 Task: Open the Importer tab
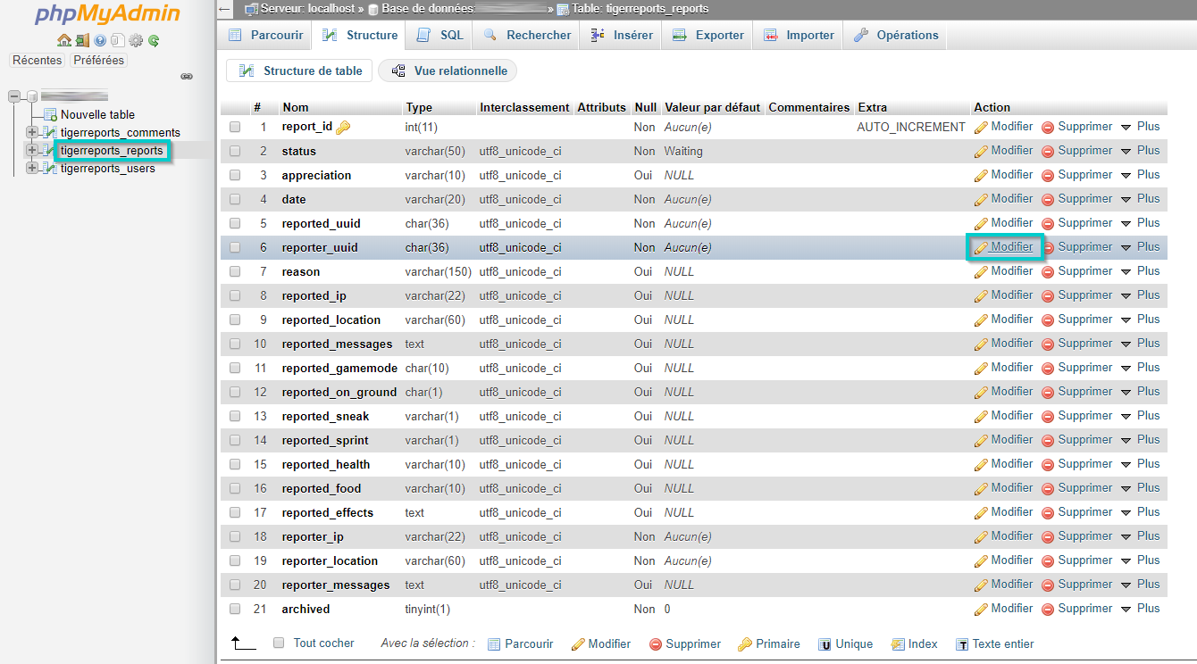click(x=799, y=35)
